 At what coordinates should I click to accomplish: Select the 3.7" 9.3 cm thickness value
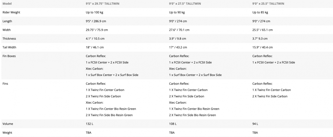click(x=260, y=39)
